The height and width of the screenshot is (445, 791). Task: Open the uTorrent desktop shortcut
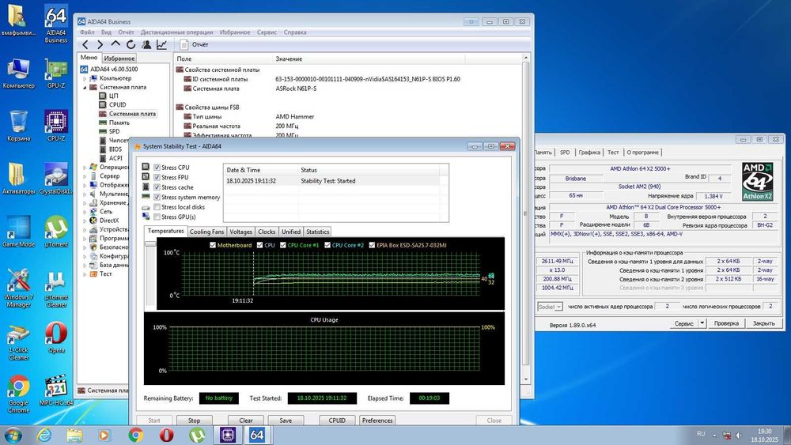tap(56, 232)
